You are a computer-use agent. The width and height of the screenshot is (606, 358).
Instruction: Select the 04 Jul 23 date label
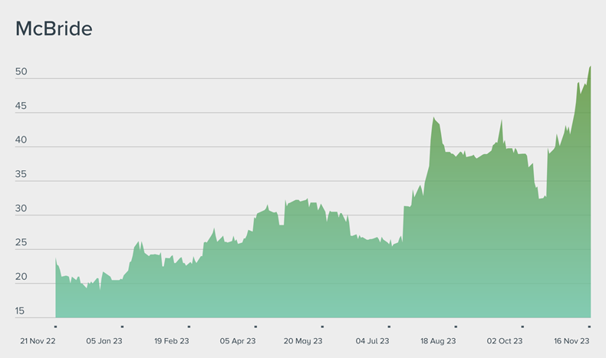pos(373,341)
